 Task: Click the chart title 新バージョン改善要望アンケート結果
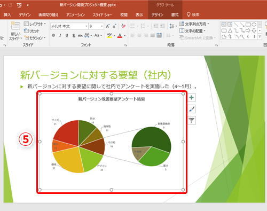(112, 99)
